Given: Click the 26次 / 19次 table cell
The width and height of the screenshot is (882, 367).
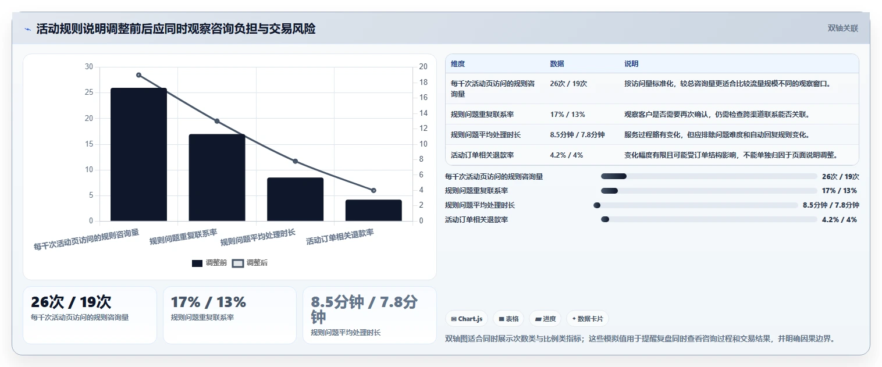Looking at the screenshot, I should click(x=568, y=84).
